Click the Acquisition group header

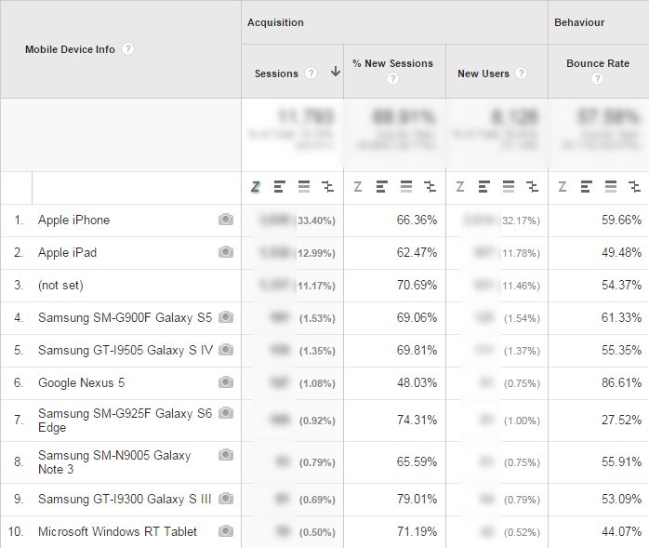coord(275,22)
